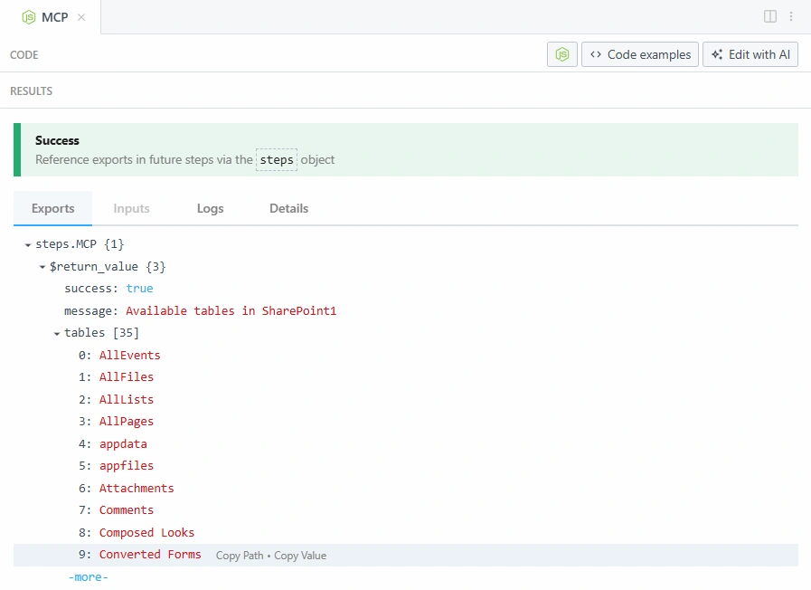
Task: Click the Node.js icon button beside Code examples
Action: (561, 54)
